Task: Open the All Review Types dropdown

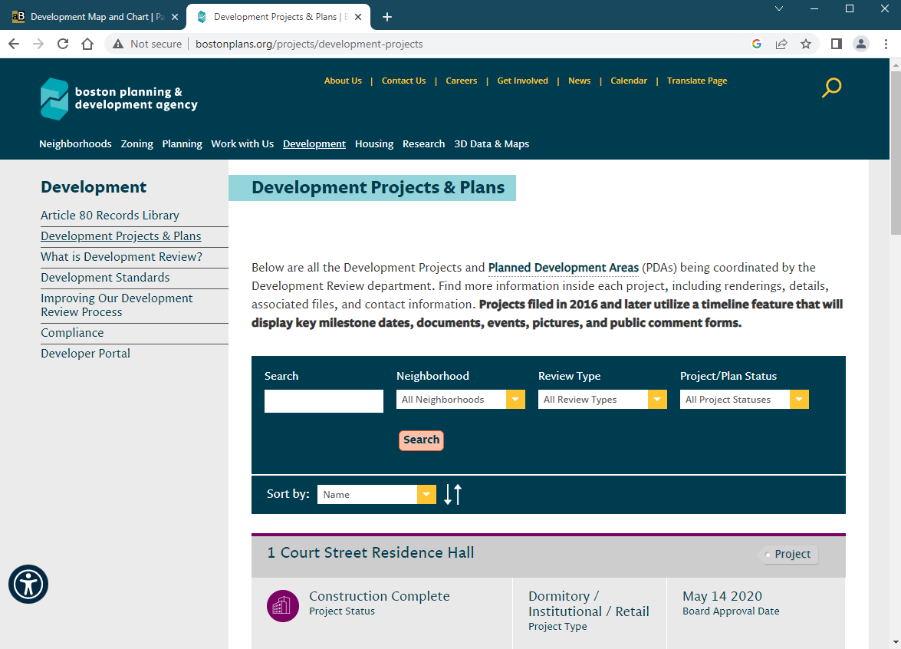Action: 602,400
